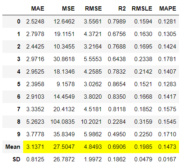Click highlighted Mean MAPE value 0.1473
Viewport: 181px width, 168px height.
coord(167,147)
